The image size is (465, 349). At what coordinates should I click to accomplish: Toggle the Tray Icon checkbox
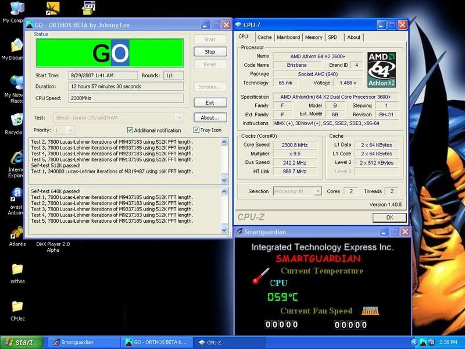click(196, 130)
